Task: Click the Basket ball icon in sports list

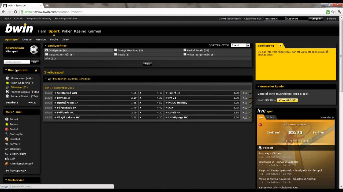Action: tap(7, 129)
